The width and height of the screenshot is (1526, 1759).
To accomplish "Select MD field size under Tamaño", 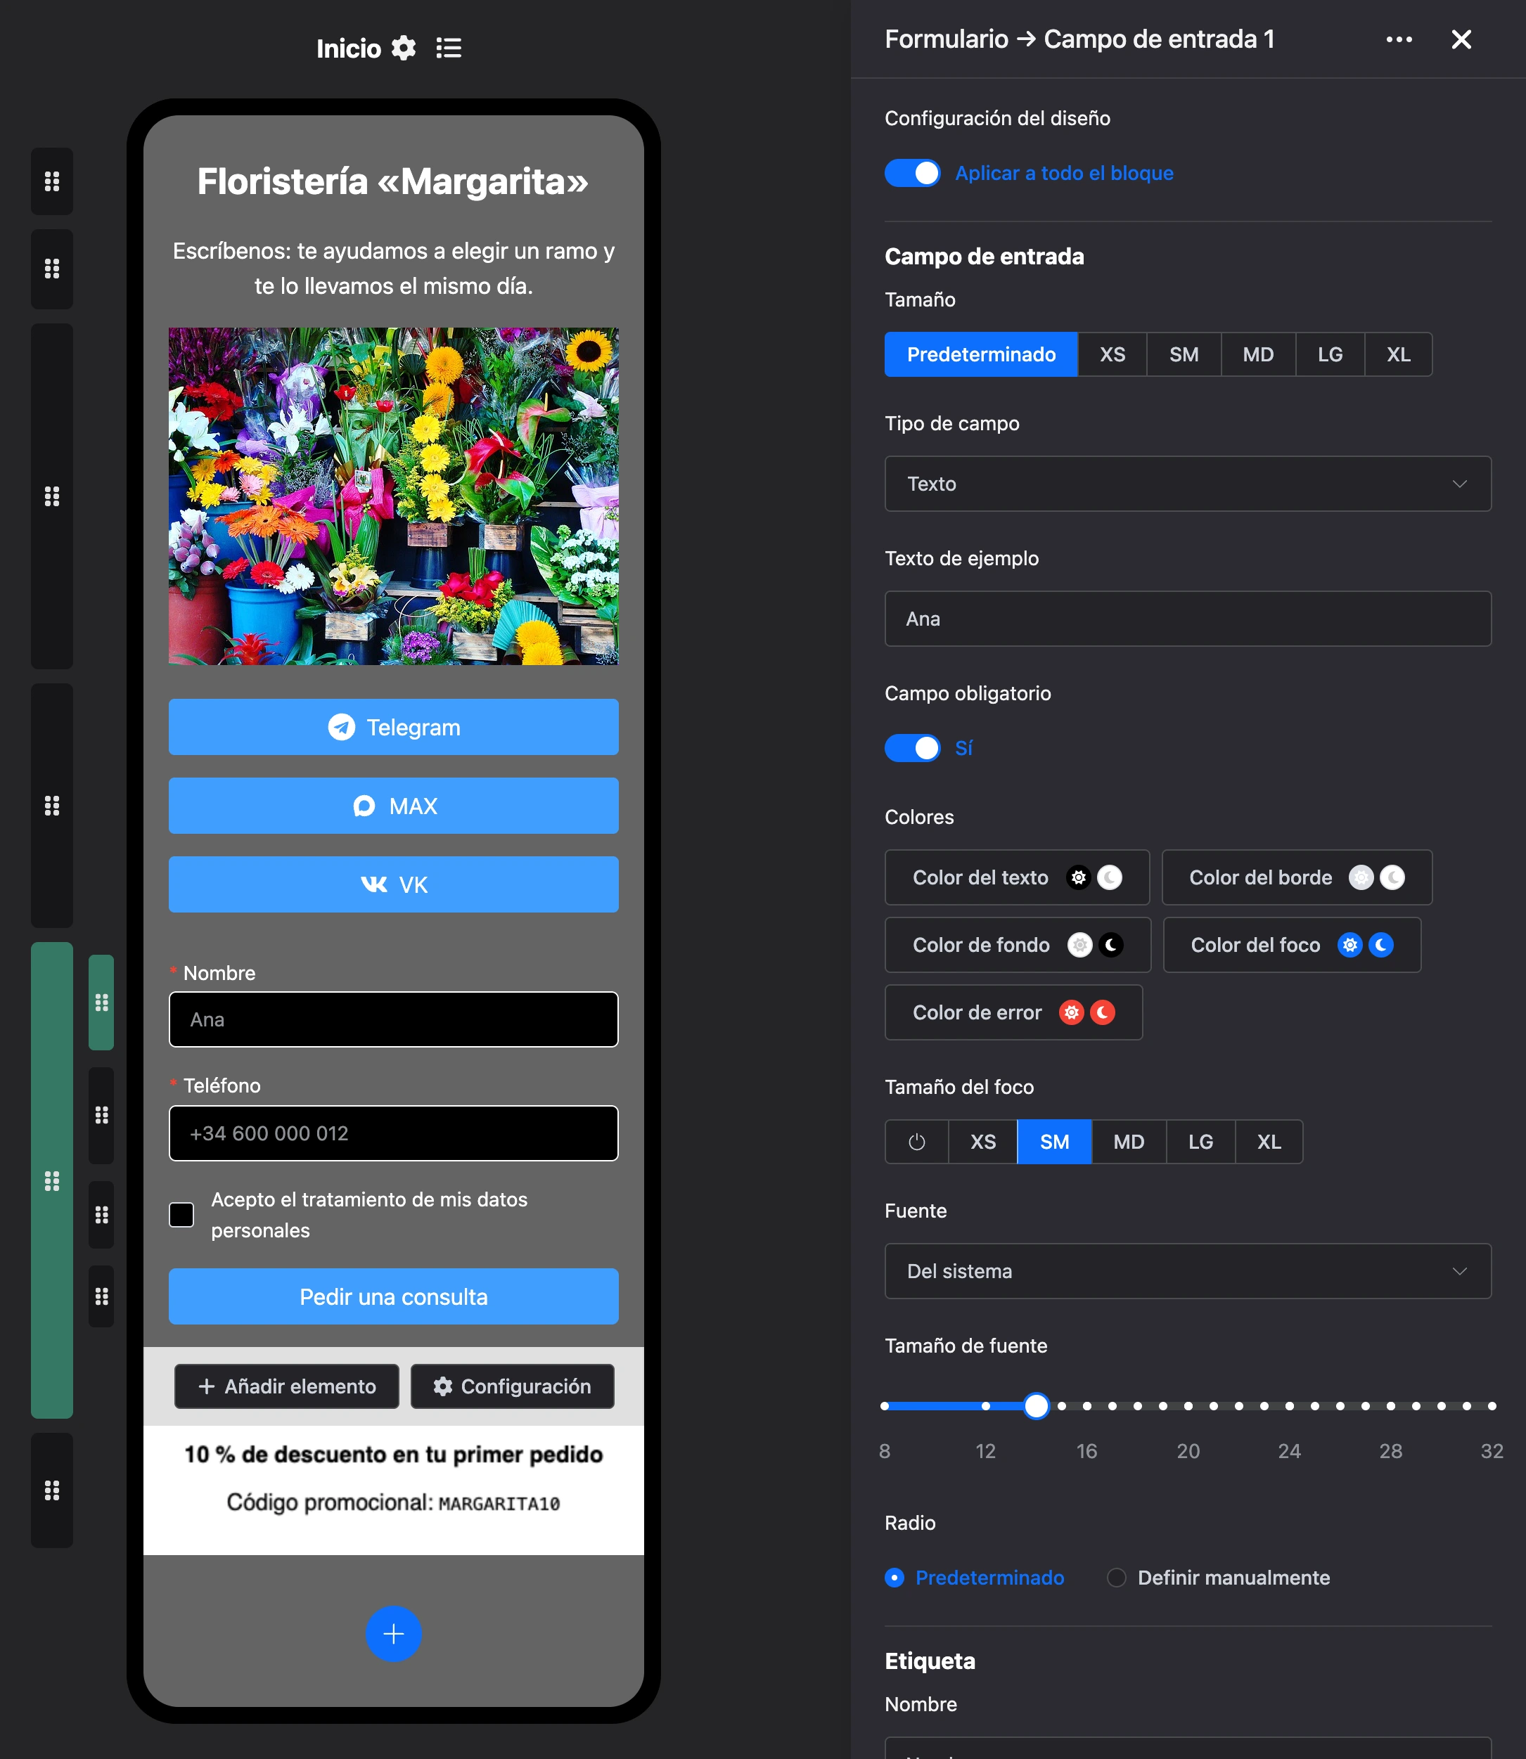I will tap(1258, 354).
